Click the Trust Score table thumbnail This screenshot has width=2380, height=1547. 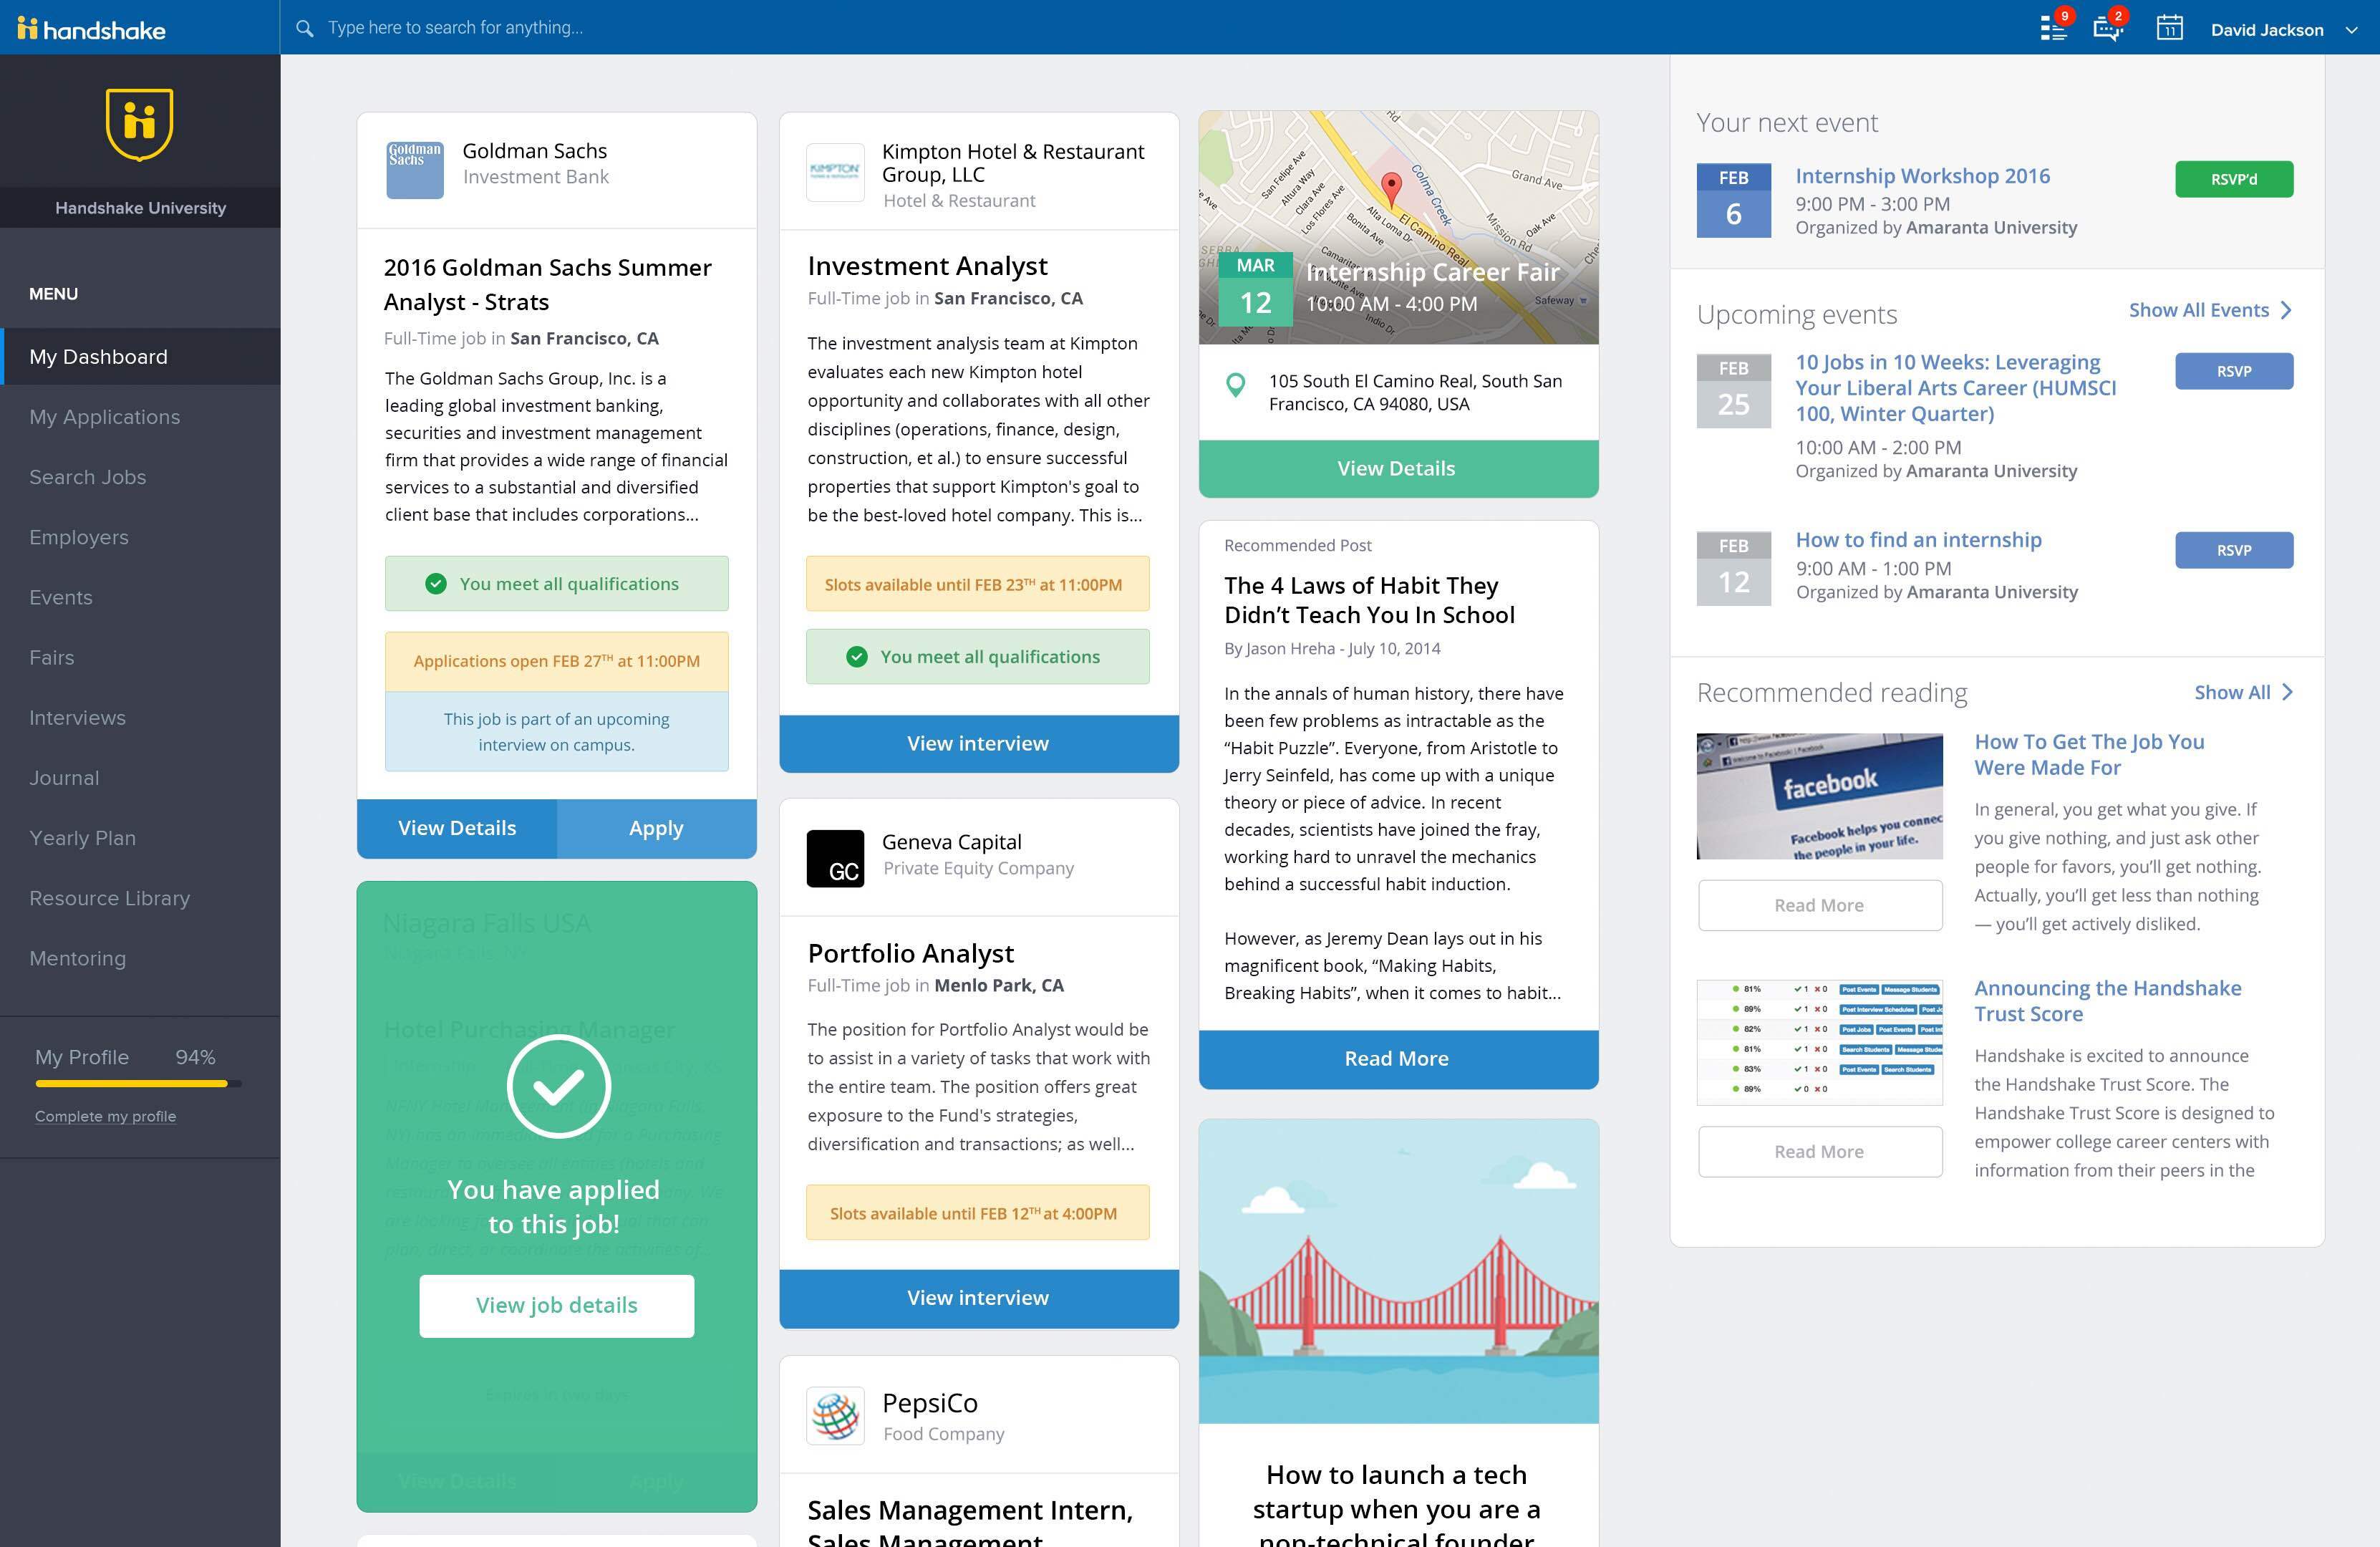coord(1819,1042)
